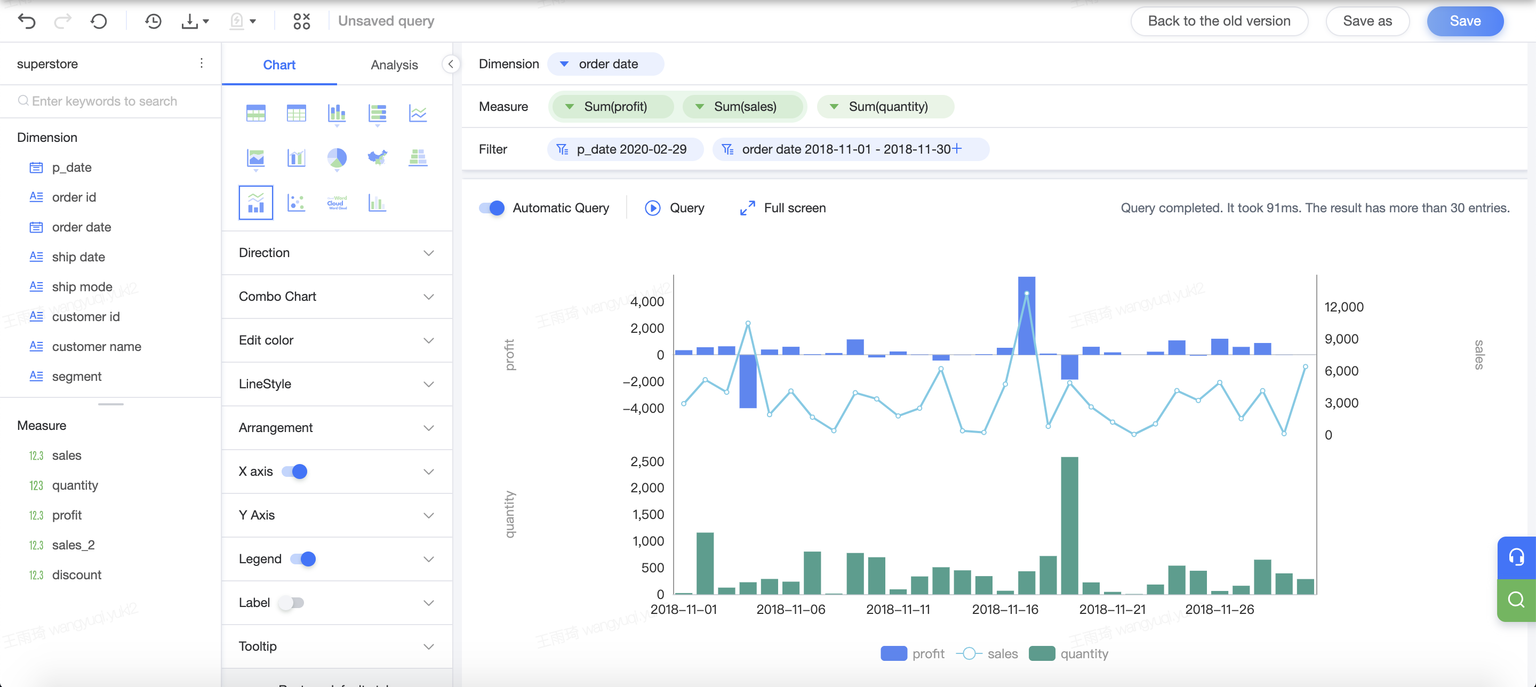
Task: Expand the Combo Chart section
Action: [337, 297]
